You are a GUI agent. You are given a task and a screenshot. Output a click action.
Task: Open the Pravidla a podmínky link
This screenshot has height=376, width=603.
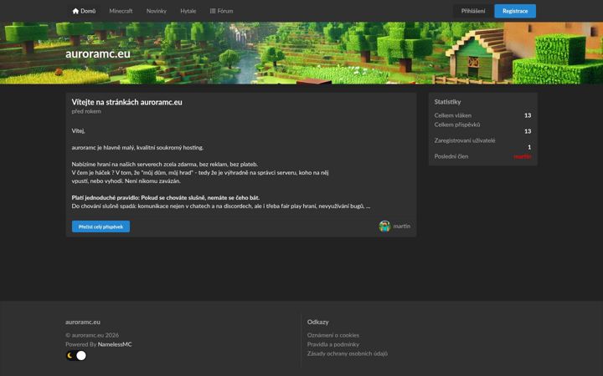point(333,344)
